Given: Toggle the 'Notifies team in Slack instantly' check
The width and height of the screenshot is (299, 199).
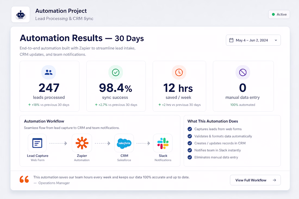Looking at the screenshot, I should 190,150.
